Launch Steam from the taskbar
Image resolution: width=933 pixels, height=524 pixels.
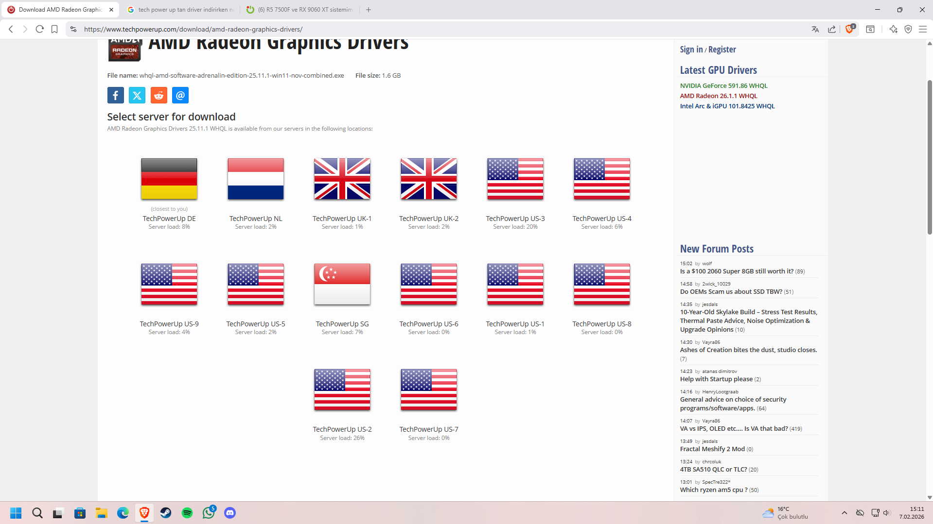point(166,513)
